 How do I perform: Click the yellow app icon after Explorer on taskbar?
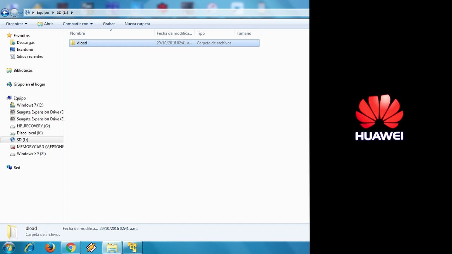coord(132,248)
